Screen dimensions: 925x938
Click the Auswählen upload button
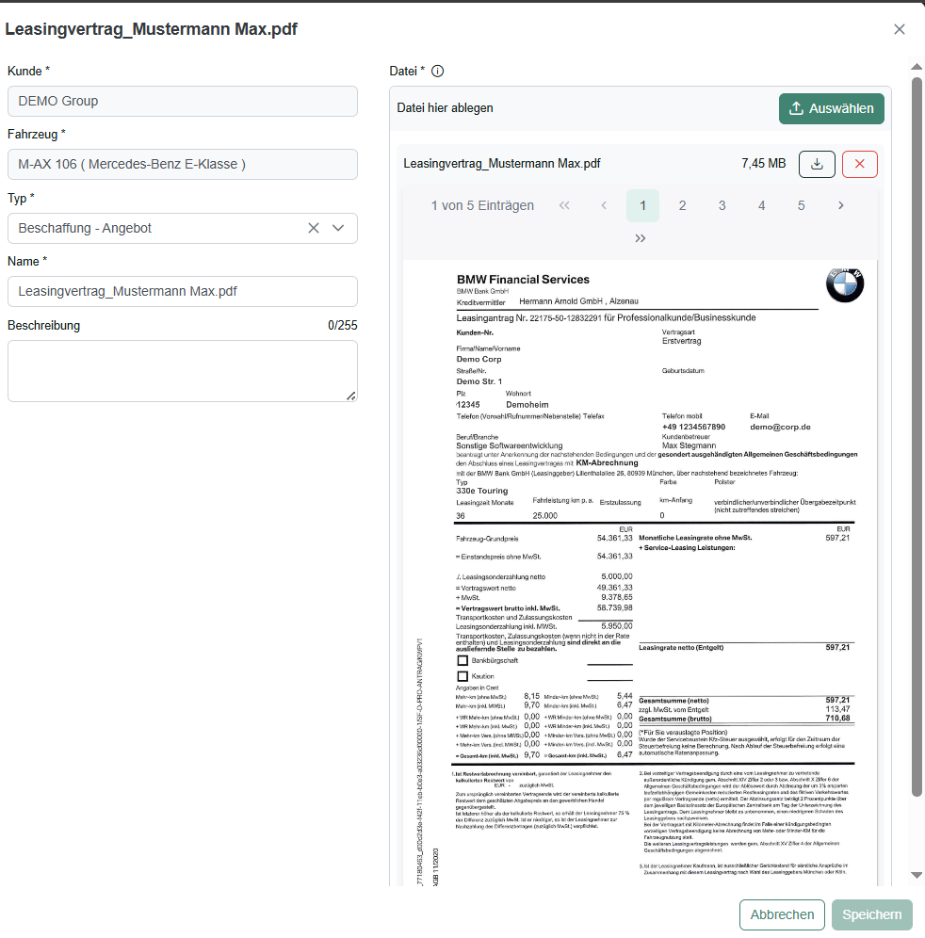coord(831,109)
